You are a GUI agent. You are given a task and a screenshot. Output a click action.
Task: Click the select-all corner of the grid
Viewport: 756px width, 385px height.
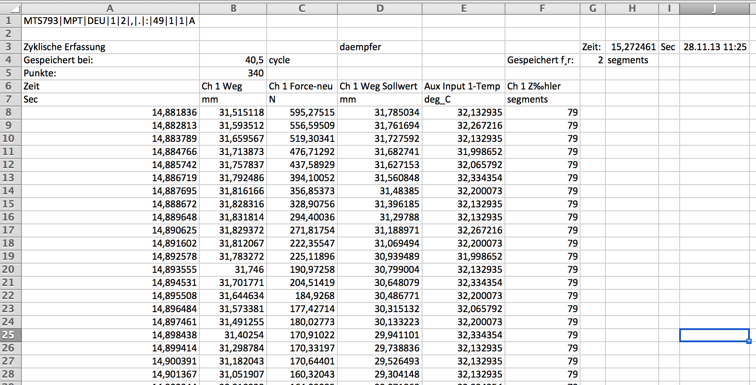click(x=10, y=8)
